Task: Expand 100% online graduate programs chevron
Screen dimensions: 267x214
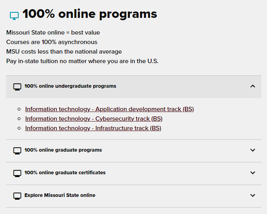Action: click(x=253, y=150)
